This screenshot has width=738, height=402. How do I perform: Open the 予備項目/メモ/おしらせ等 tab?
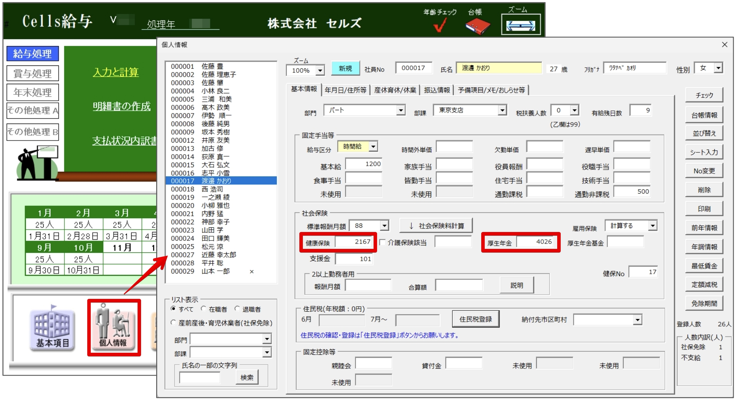491,90
